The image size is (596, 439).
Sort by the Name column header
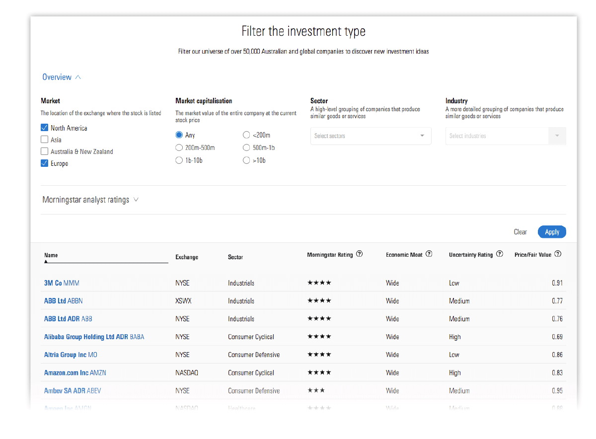tap(51, 255)
